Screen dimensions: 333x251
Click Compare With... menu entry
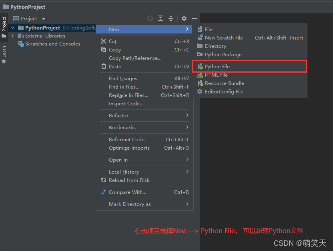coord(127,192)
